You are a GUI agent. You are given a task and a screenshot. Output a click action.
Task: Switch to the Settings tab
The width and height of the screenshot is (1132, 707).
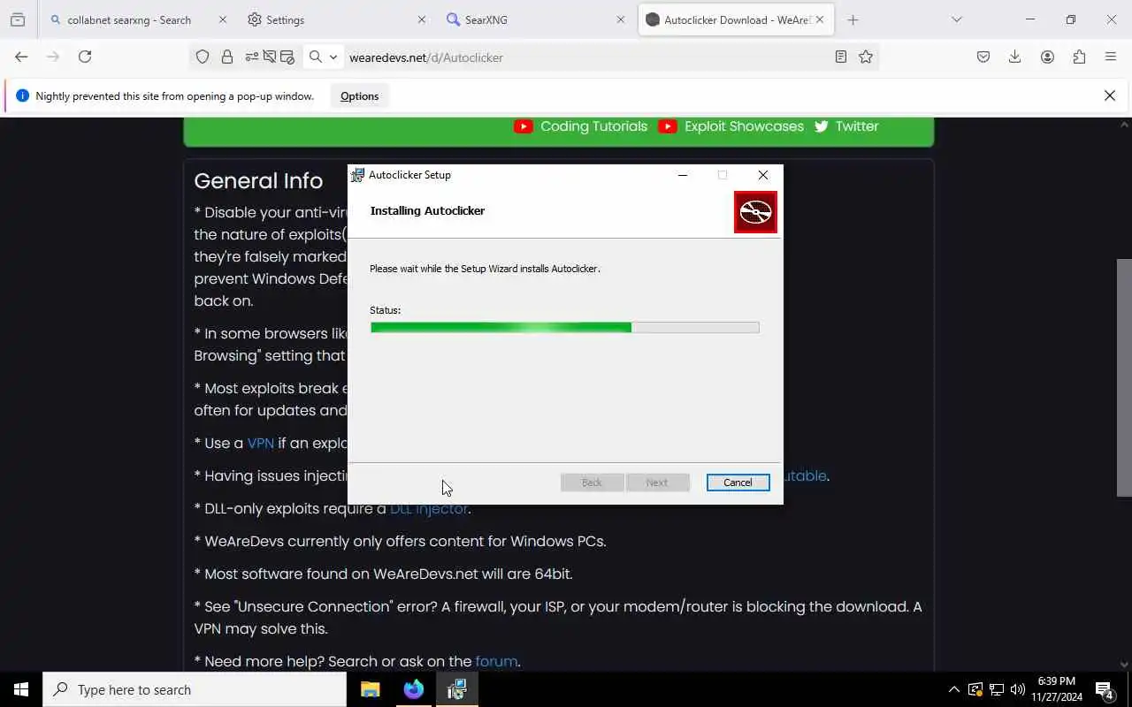coord(337,19)
